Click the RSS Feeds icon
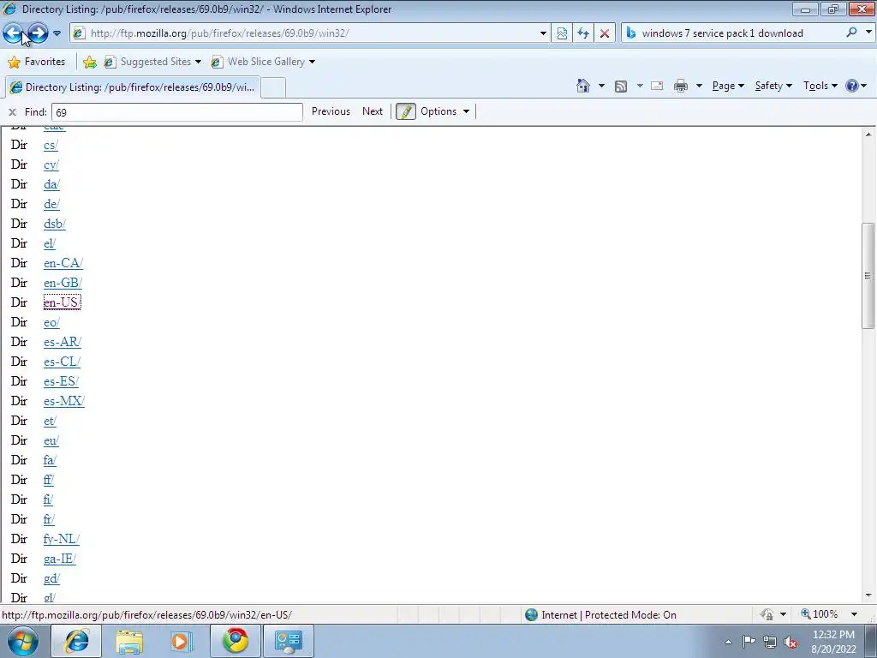This screenshot has height=658, width=877. click(621, 87)
